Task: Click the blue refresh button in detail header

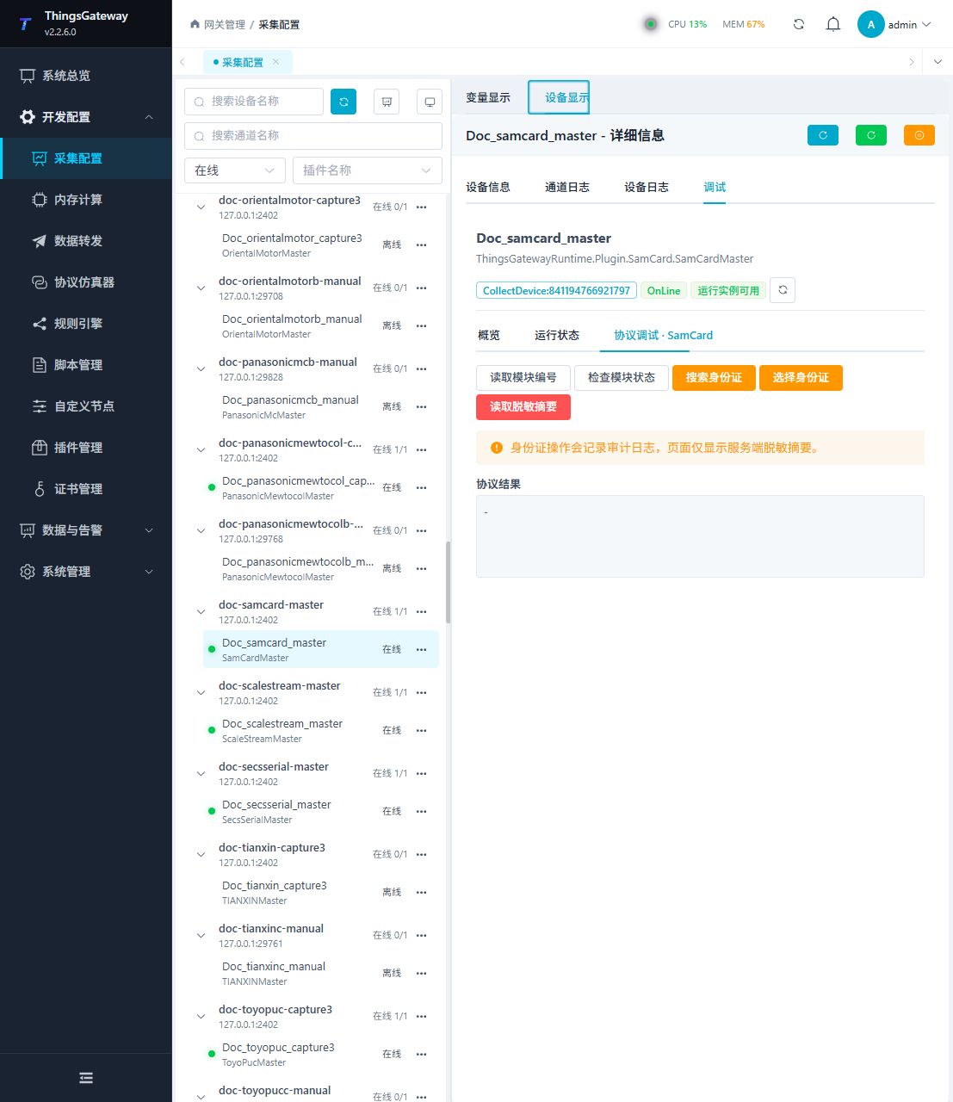Action: pos(823,135)
